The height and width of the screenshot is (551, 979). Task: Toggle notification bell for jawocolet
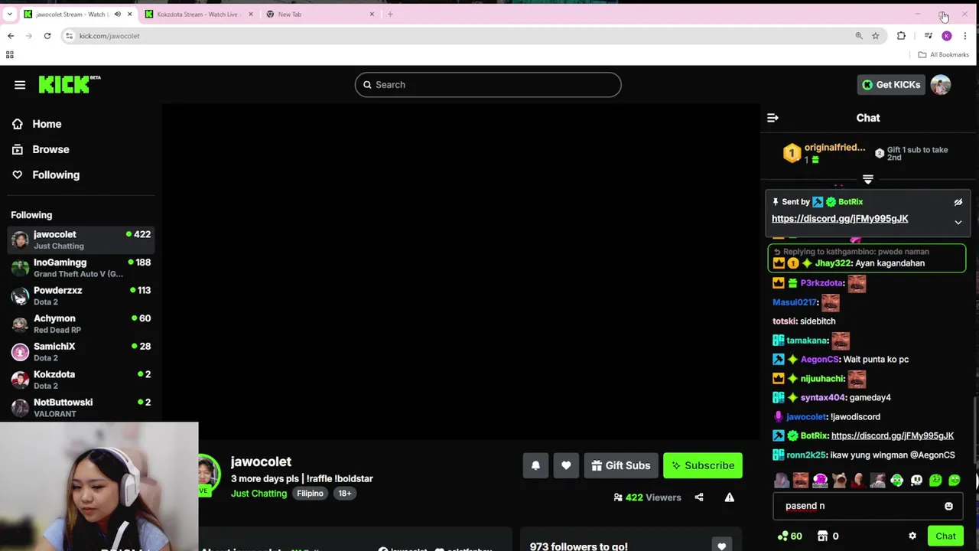pos(535,465)
